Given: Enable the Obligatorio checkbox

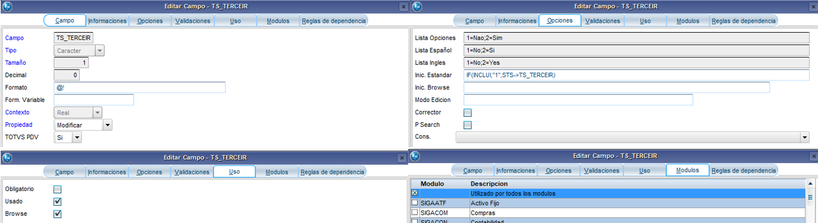Looking at the screenshot, I should [58, 189].
